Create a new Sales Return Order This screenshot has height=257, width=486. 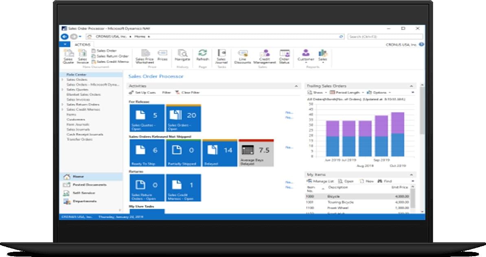(x=110, y=56)
